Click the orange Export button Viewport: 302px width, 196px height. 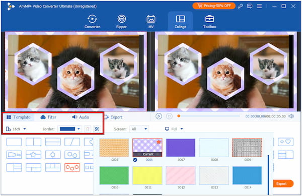point(283,184)
